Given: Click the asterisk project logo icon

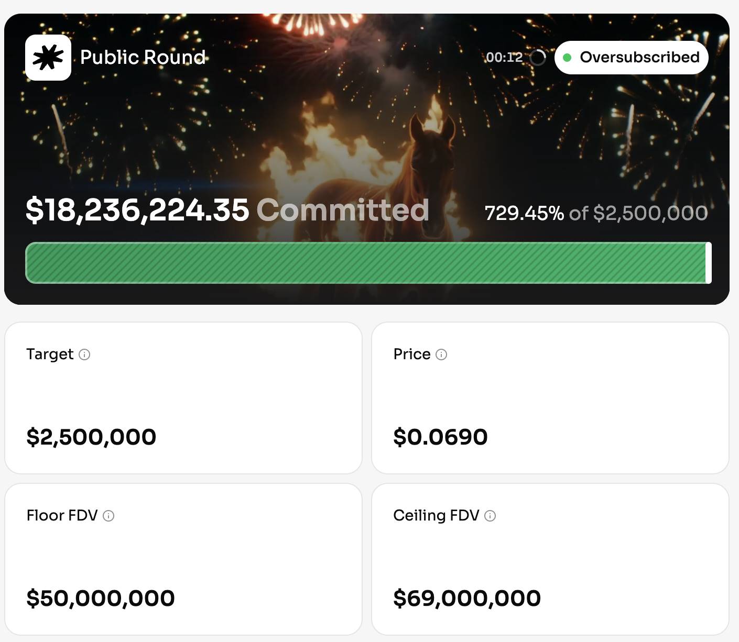Looking at the screenshot, I should 48,58.
